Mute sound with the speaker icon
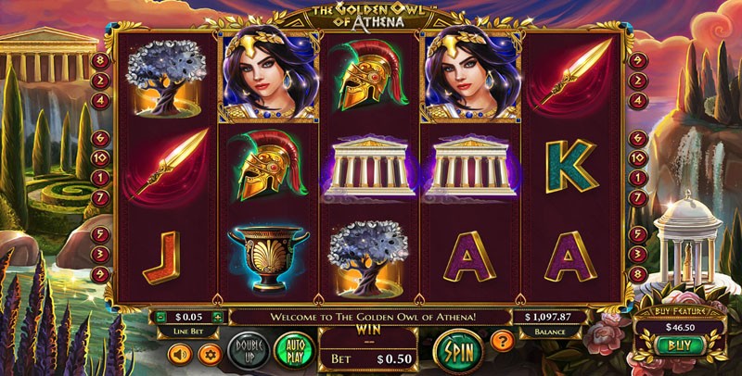Image resolution: width=742 pixels, height=376 pixels. (180, 355)
